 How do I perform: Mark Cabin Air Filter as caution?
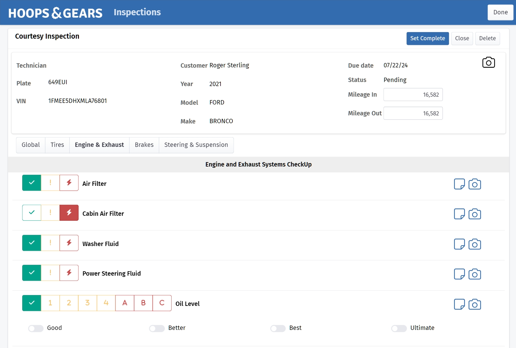50,213
